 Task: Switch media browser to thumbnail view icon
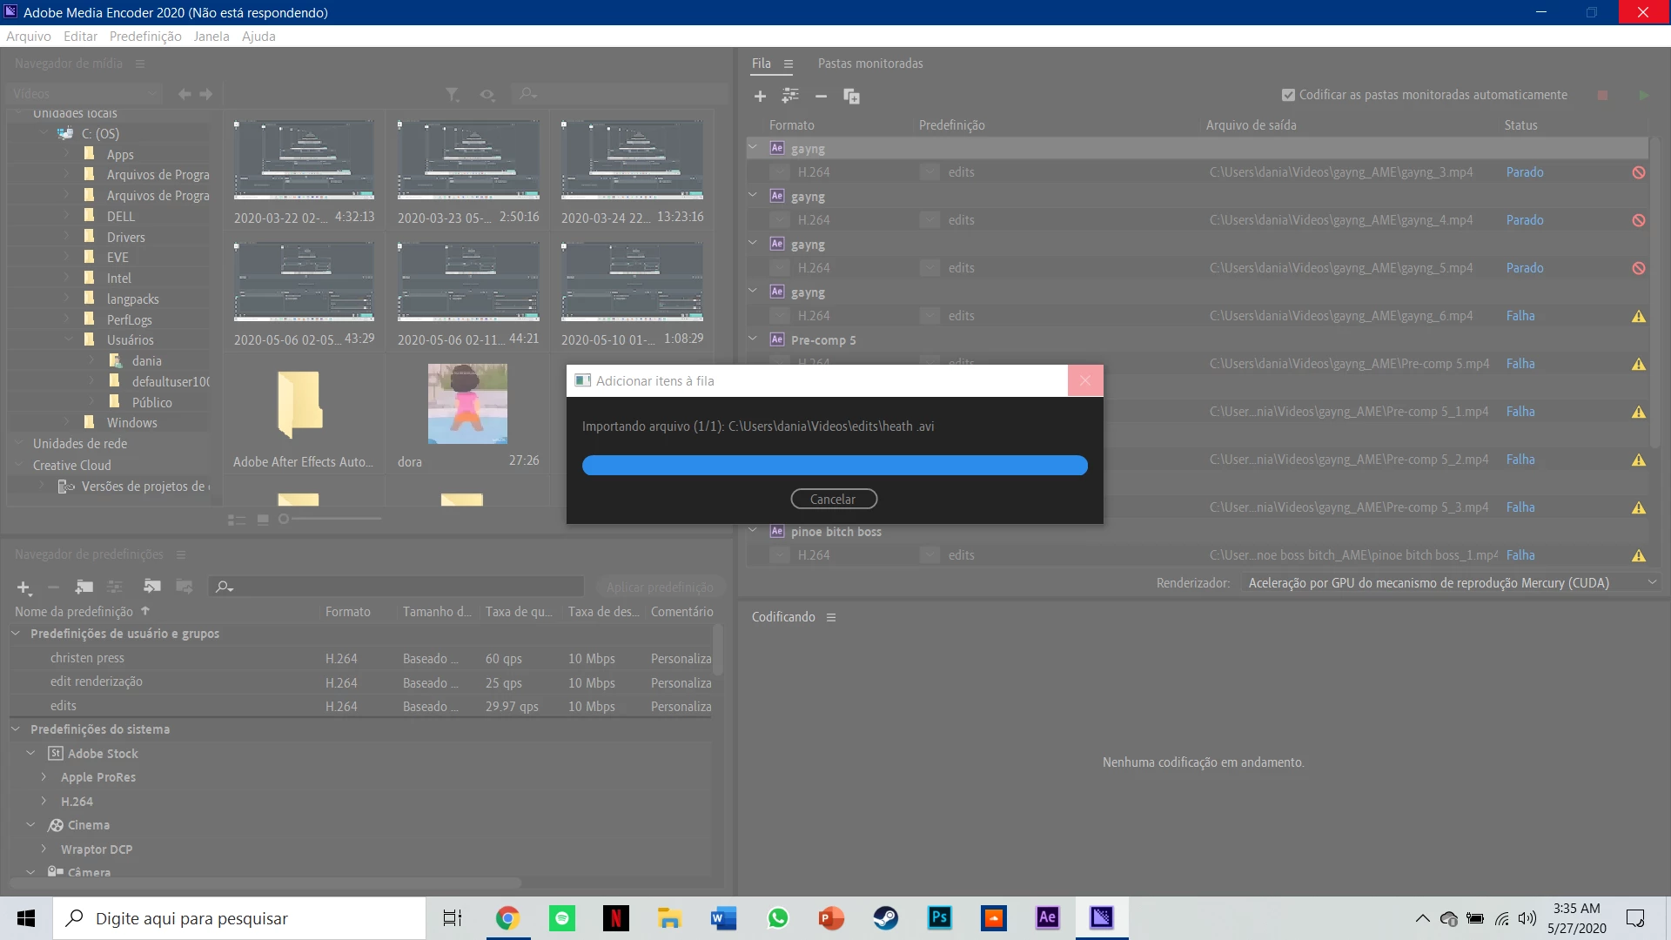point(263,520)
